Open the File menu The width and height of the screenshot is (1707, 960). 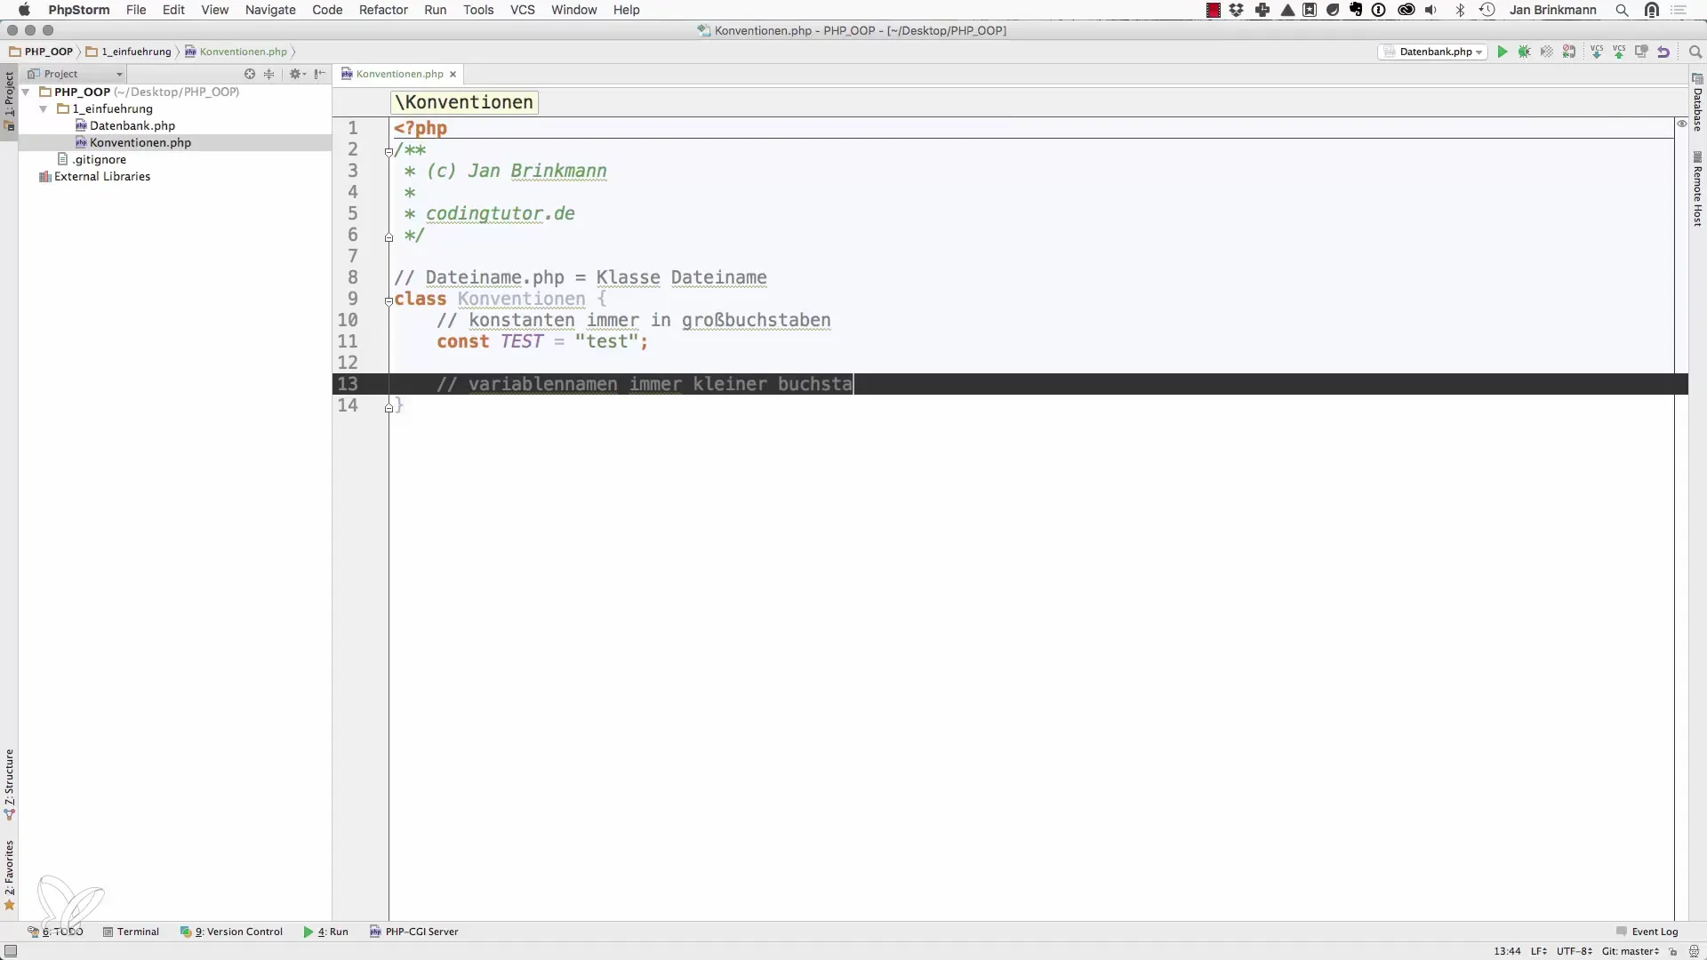coord(136,10)
